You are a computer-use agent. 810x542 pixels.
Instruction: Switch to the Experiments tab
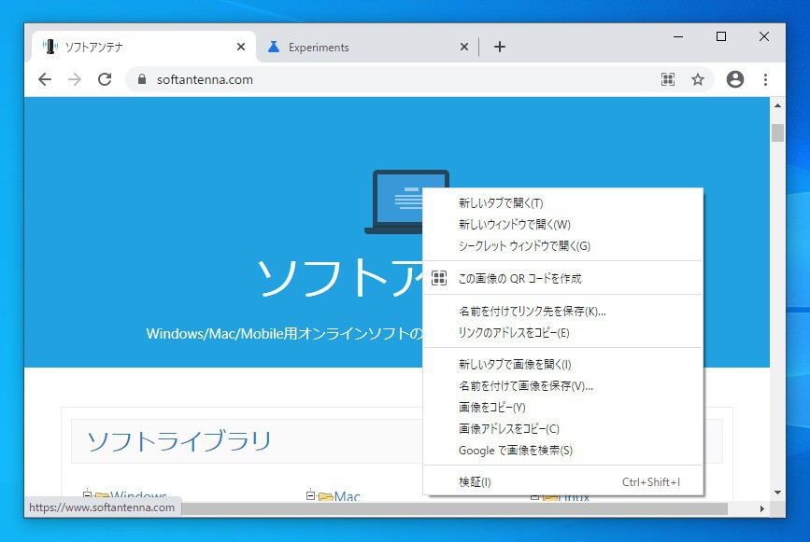[355, 47]
